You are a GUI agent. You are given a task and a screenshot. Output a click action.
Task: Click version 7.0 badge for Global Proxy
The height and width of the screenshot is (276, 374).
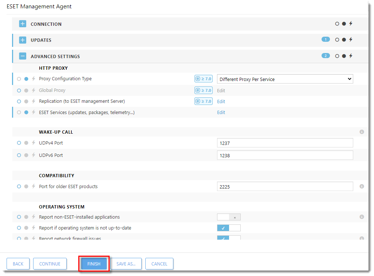point(204,90)
